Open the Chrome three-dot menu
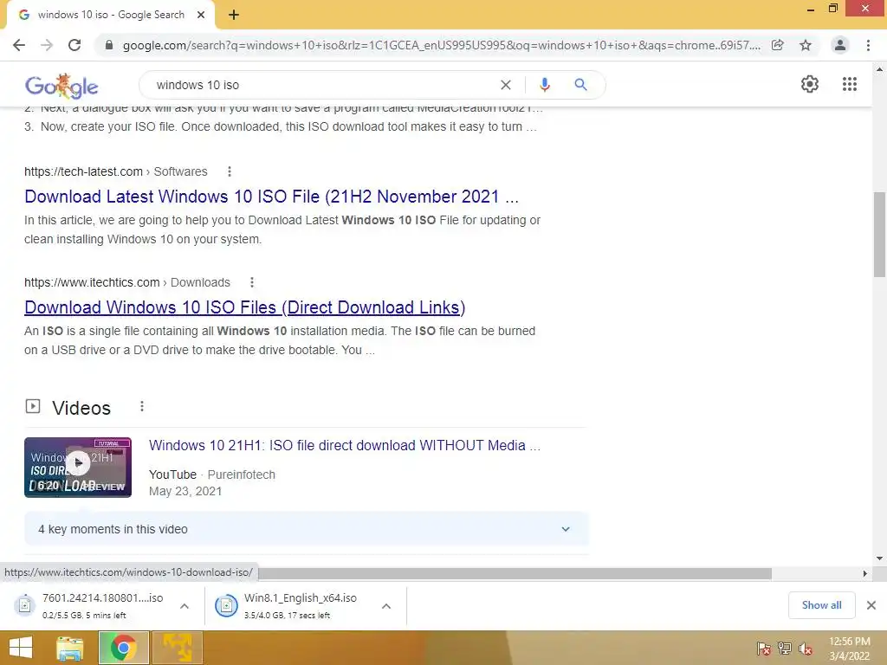The width and height of the screenshot is (887, 665). click(x=868, y=45)
